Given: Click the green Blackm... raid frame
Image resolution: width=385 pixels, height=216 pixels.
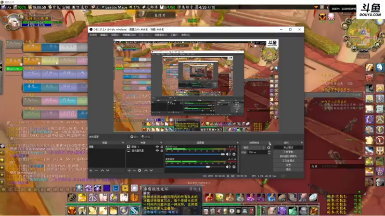Looking at the screenshot, I should (14, 69).
